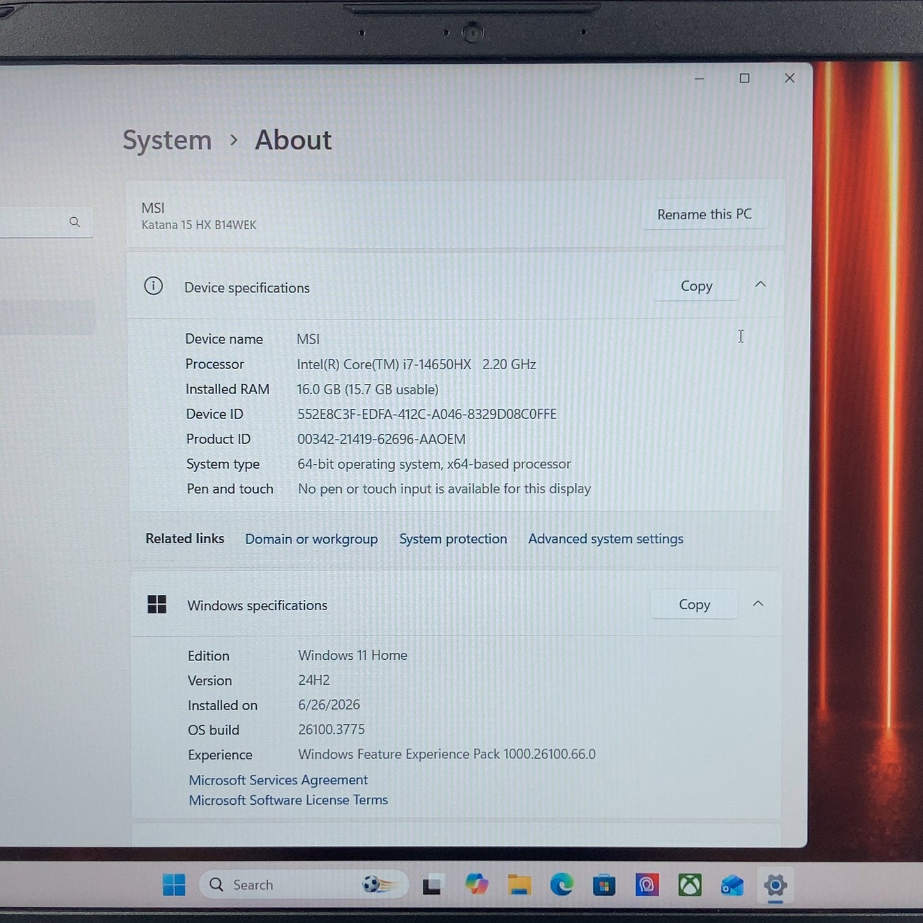The height and width of the screenshot is (923, 923).
Task: Minimize the Settings window
Action: point(699,79)
